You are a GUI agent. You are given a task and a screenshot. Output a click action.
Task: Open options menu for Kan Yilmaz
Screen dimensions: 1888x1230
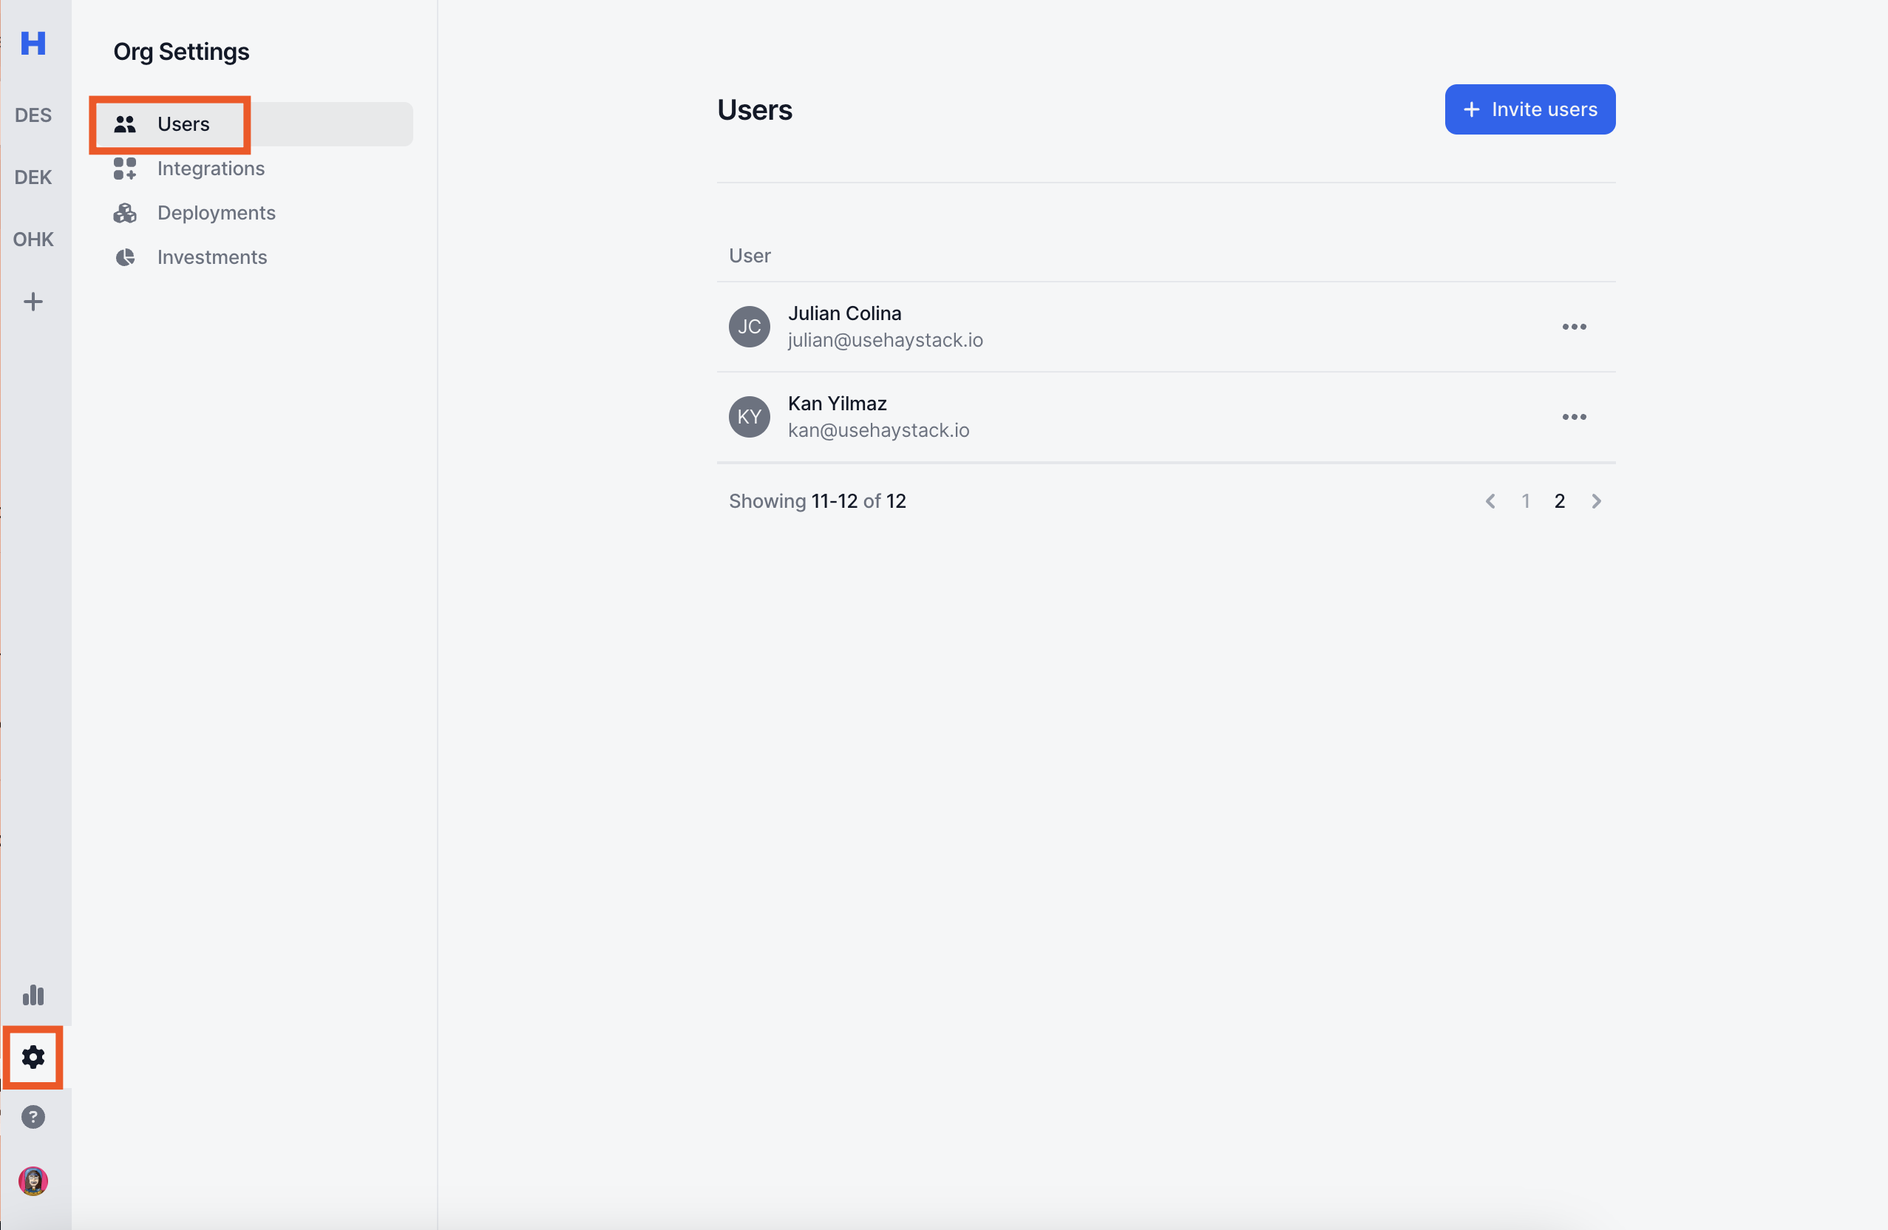pos(1574,416)
